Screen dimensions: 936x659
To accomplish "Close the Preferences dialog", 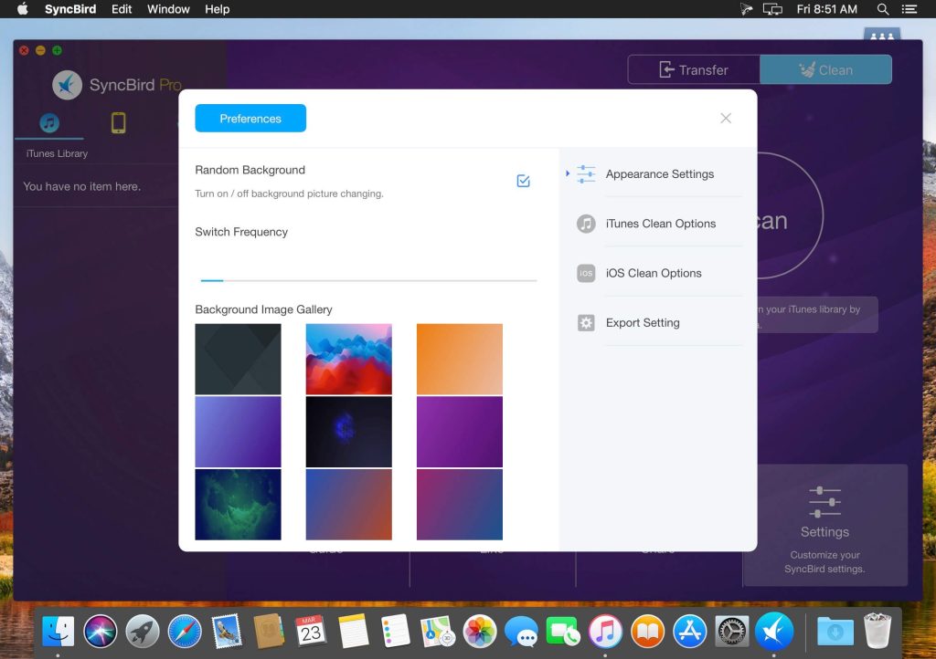I will click(726, 118).
